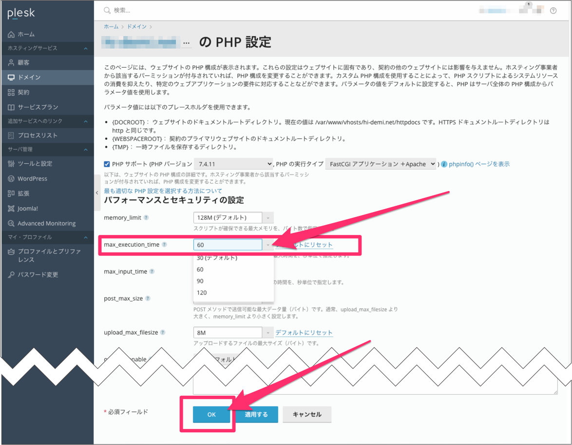This screenshot has width=572, height=445.
Task: Click the post_max_size help icon
Action: tap(148, 298)
